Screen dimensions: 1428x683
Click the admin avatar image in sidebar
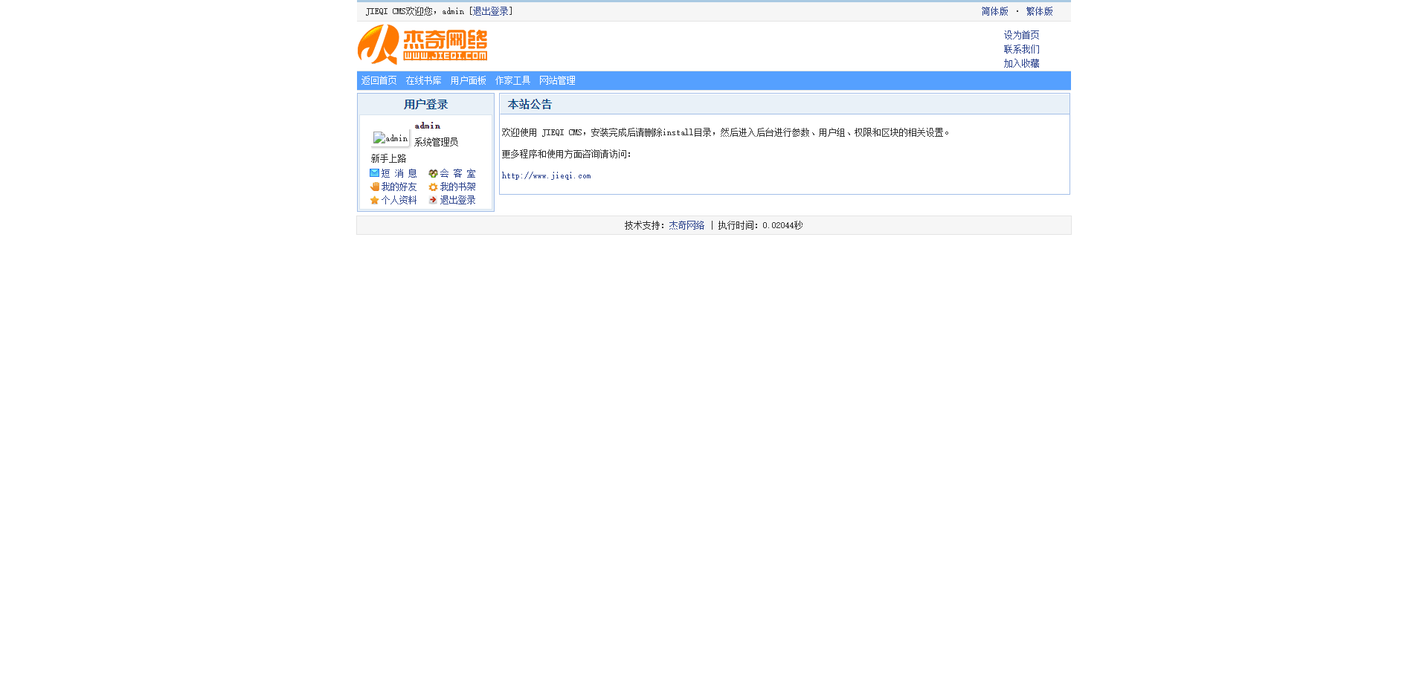(390, 138)
